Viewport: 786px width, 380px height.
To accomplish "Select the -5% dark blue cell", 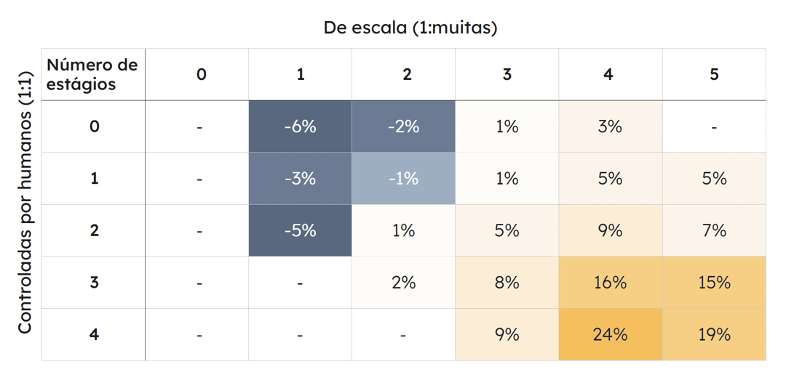I will (x=300, y=230).
